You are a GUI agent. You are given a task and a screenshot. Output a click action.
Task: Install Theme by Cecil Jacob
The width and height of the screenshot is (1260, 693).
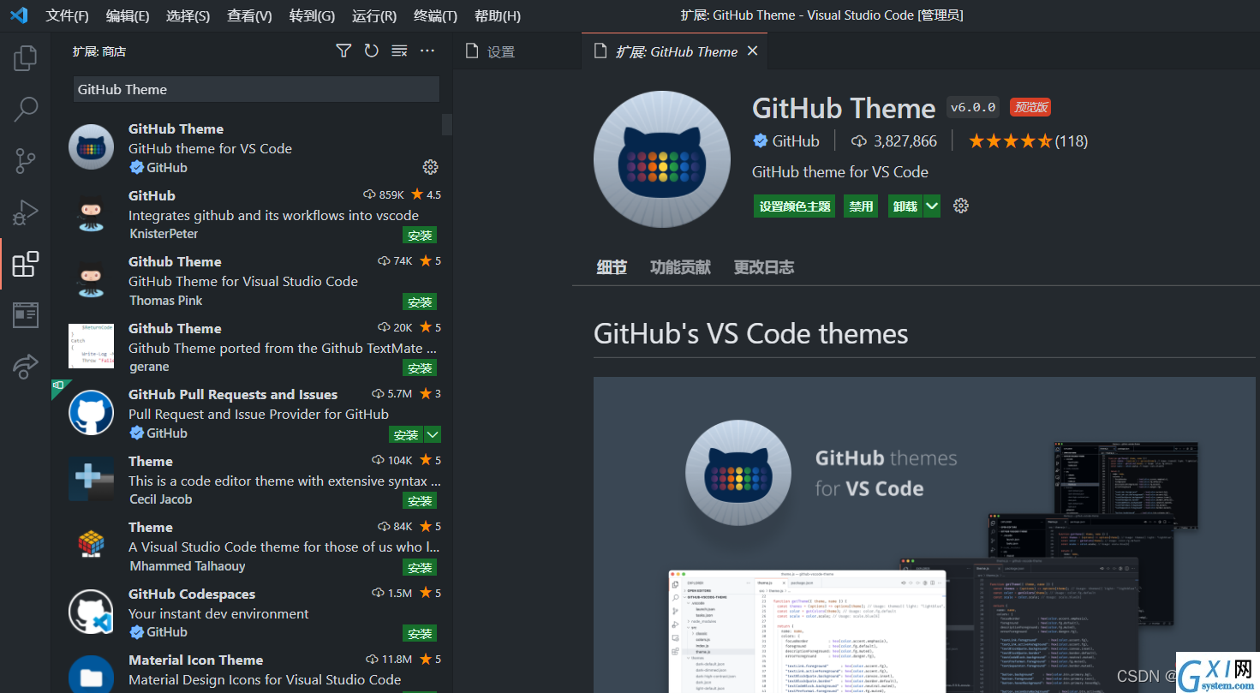point(420,500)
